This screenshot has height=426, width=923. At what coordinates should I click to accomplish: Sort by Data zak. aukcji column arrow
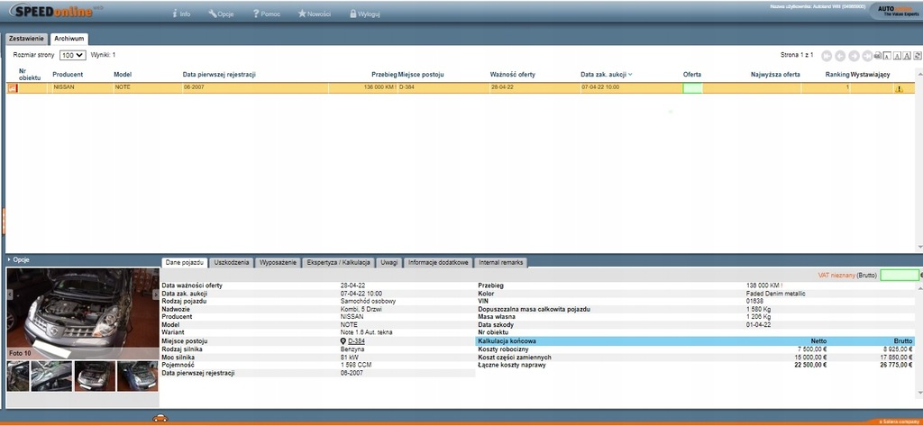click(630, 74)
